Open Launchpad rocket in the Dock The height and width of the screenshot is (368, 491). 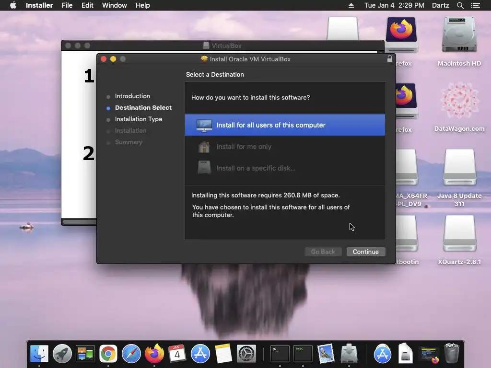click(x=62, y=354)
